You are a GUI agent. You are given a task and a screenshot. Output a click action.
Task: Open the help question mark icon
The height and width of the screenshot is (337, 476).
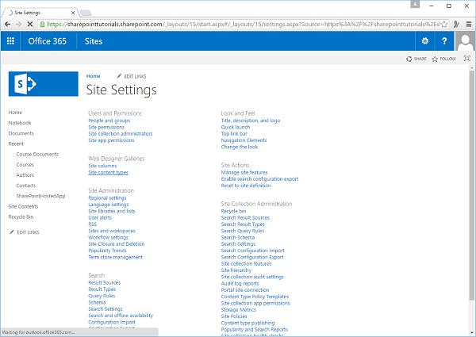pyautogui.click(x=444, y=41)
